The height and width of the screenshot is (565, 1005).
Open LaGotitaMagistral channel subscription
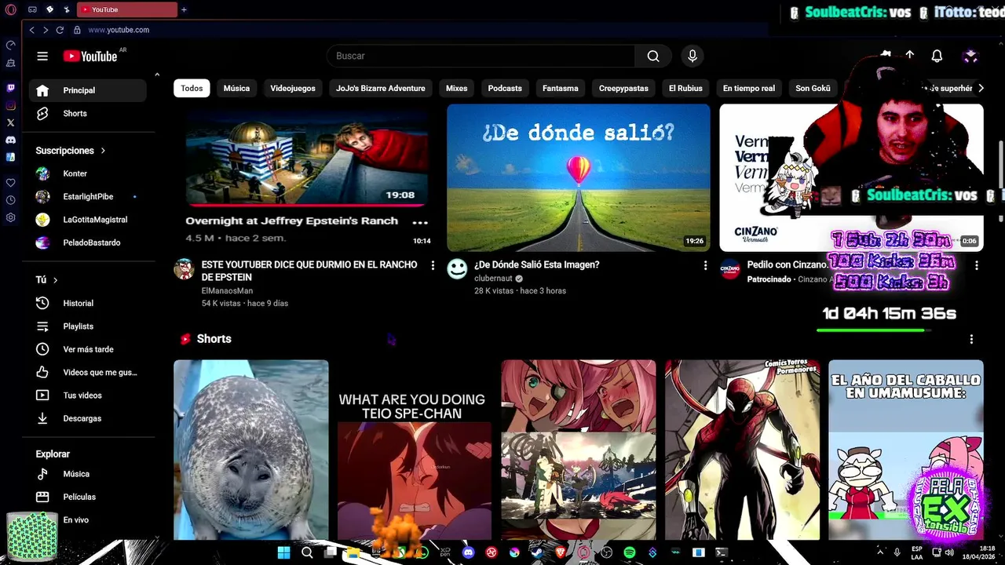[x=88, y=220]
